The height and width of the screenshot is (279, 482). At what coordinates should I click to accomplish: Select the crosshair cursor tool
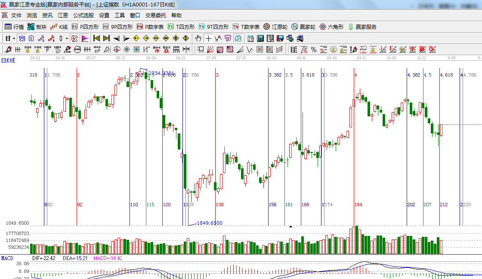click(208, 38)
